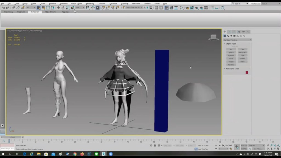Click the Select and Link chain icon
The width and height of the screenshot is (281, 158).
click(x=13, y=8)
